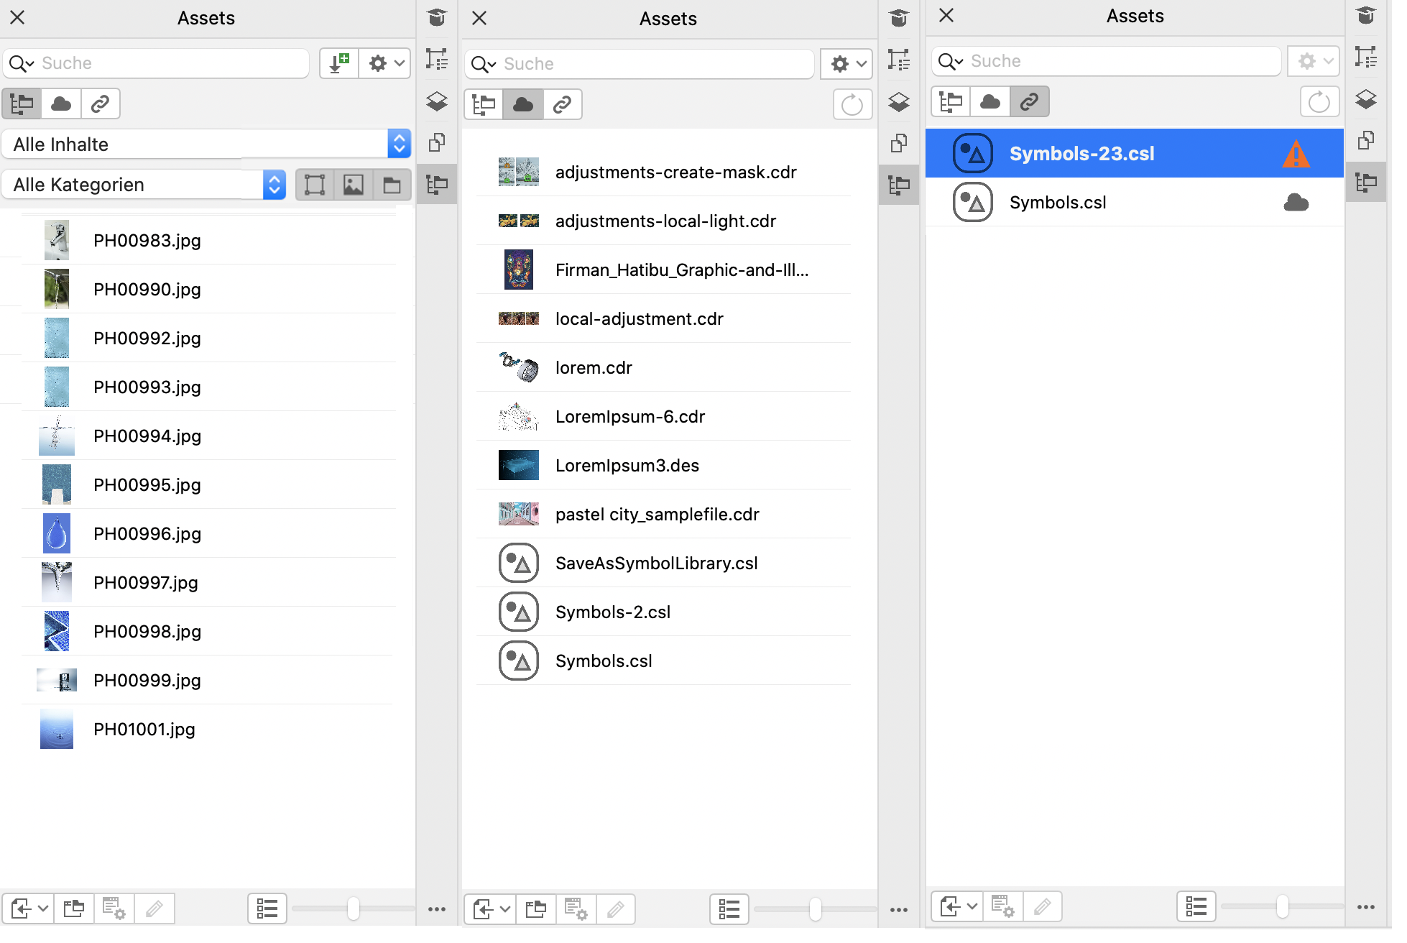Open the gear options dropdown in middle panel

coord(846,64)
